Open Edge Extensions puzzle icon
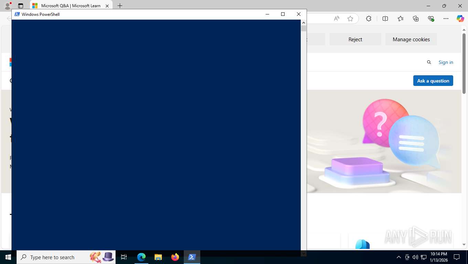Viewport: 468px width, 264px height. [369, 19]
